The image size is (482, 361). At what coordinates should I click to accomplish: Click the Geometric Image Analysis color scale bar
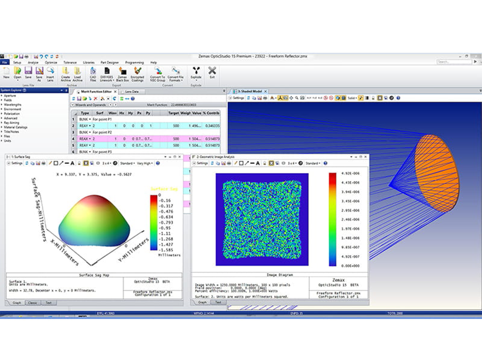(x=332, y=219)
